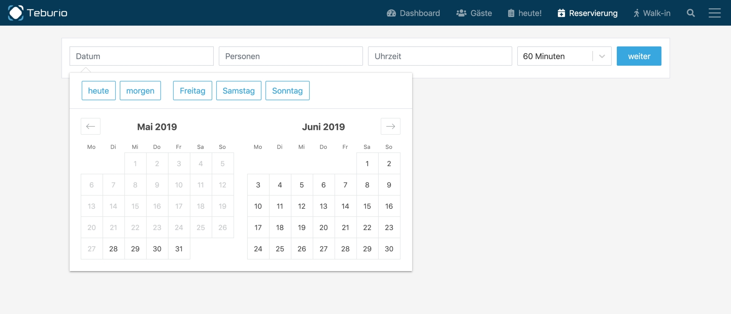Open the hamburger menu
Viewport: 731px width, 314px height.
(714, 13)
